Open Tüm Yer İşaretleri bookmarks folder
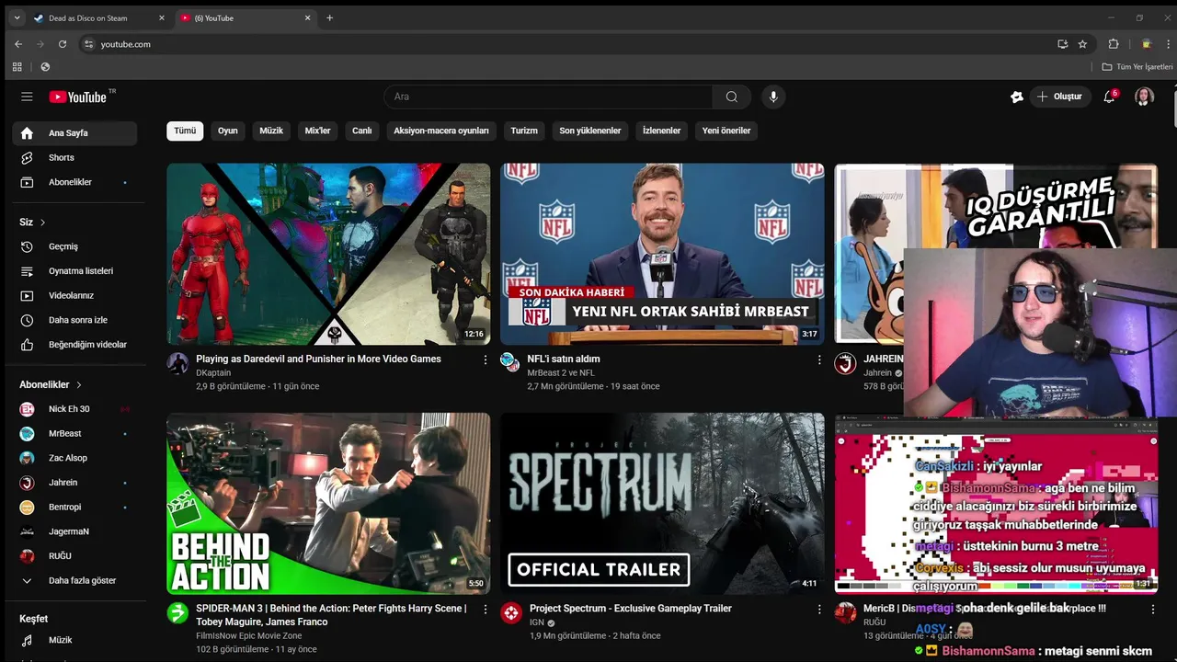This screenshot has height=662, width=1177. (x=1137, y=67)
